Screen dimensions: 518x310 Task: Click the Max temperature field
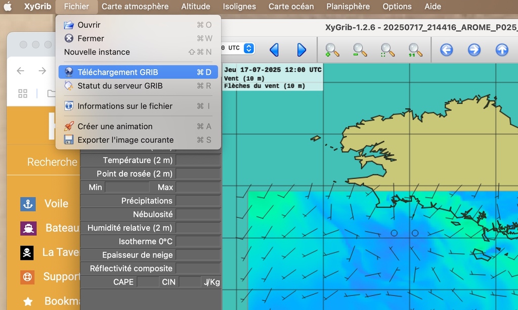pos(198,187)
